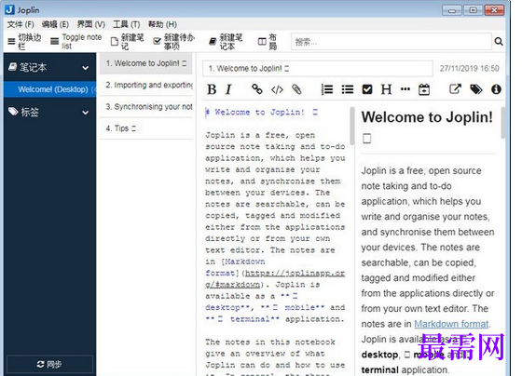Create a new note with 新建笔记
This screenshot has height=376, width=522.
pos(127,42)
